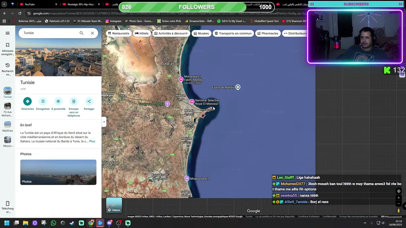
Task: Click the Enregistrer bookmark button
Action: click(43, 104)
